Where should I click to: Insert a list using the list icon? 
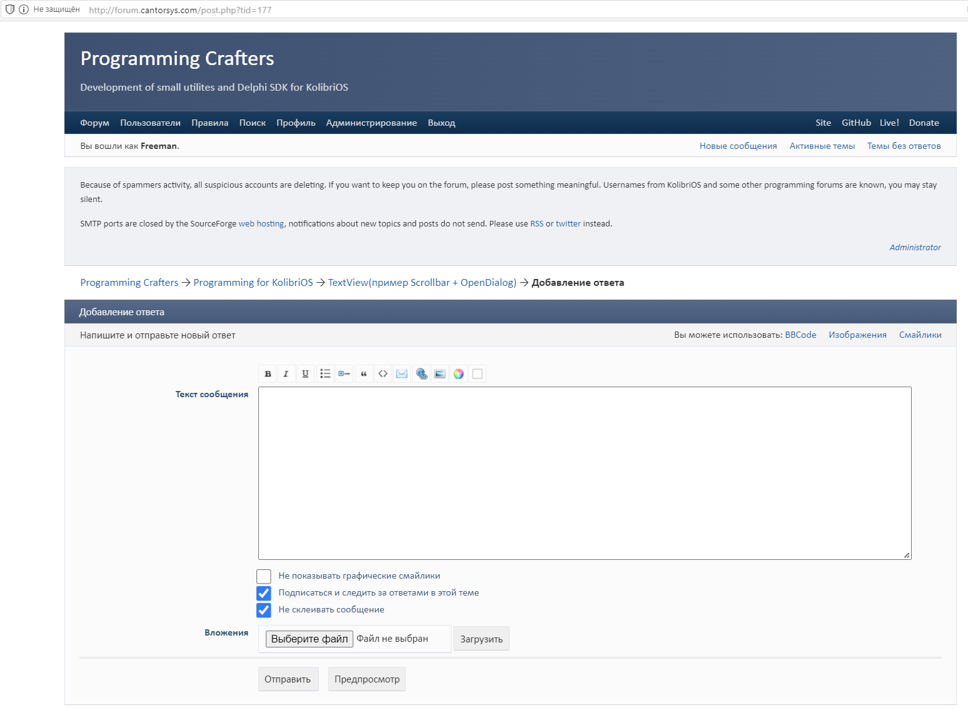[325, 373]
